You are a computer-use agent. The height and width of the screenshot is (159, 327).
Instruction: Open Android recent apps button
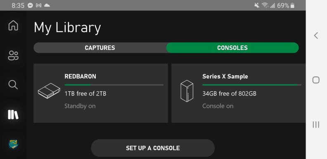pyautogui.click(x=316, y=125)
